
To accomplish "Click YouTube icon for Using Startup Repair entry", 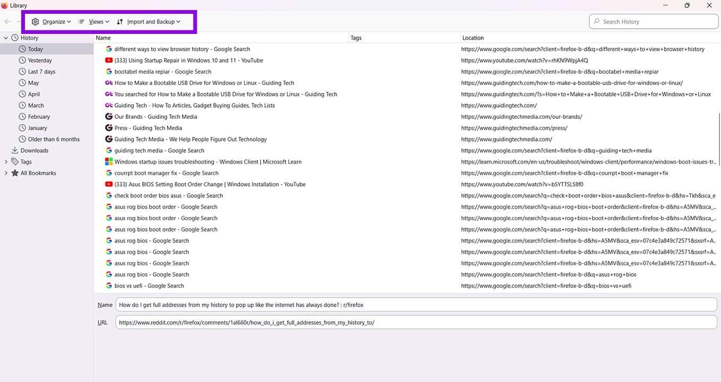I will [109, 60].
